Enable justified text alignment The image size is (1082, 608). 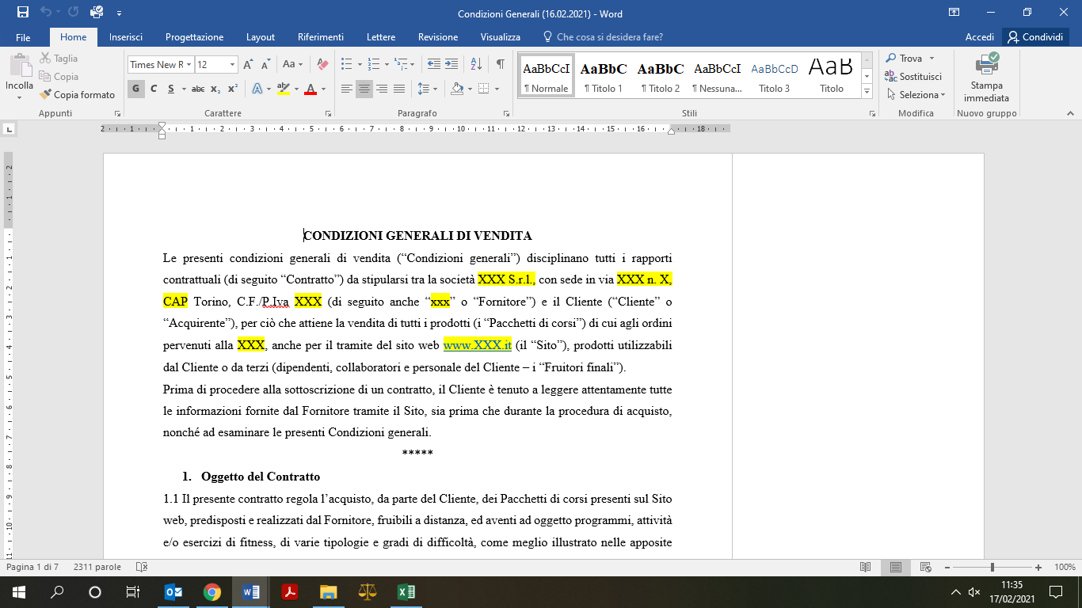[x=399, y=89]
